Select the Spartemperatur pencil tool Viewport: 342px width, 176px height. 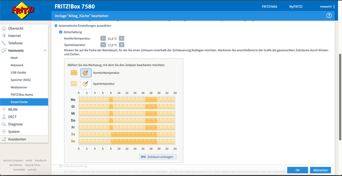pos(86,84)
